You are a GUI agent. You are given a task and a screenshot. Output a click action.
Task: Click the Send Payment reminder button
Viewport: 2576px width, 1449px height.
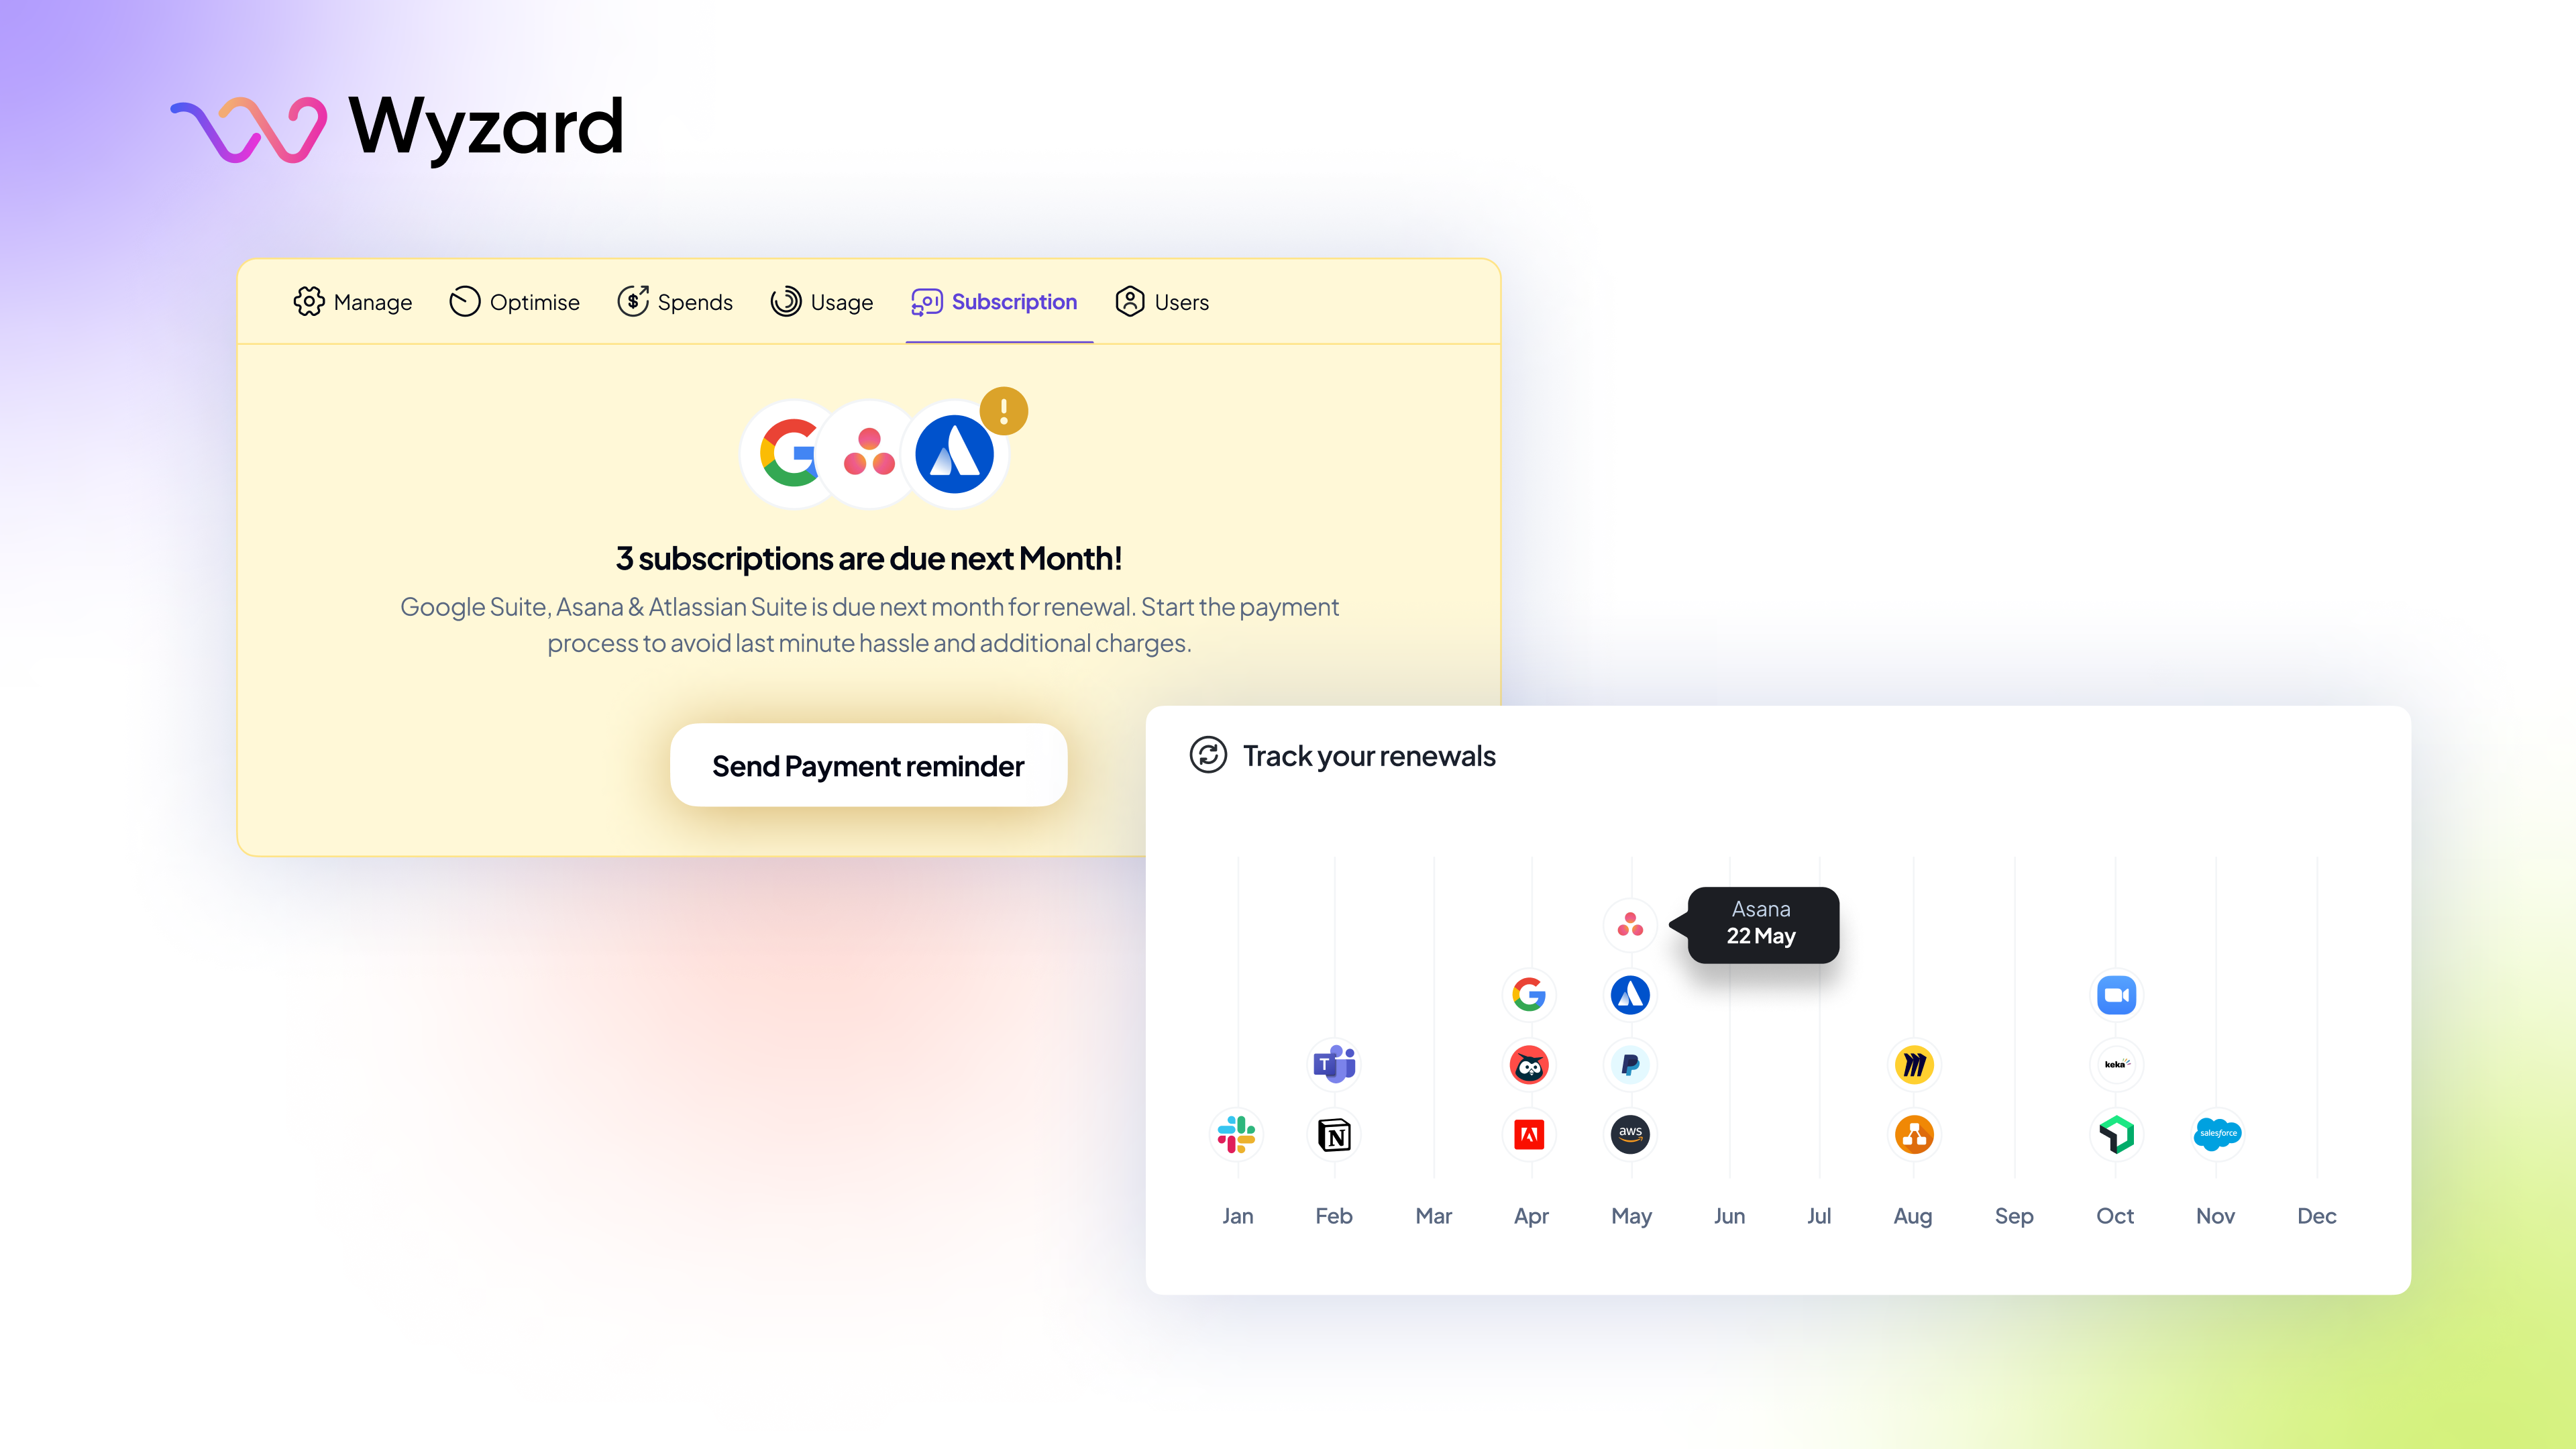869,764
